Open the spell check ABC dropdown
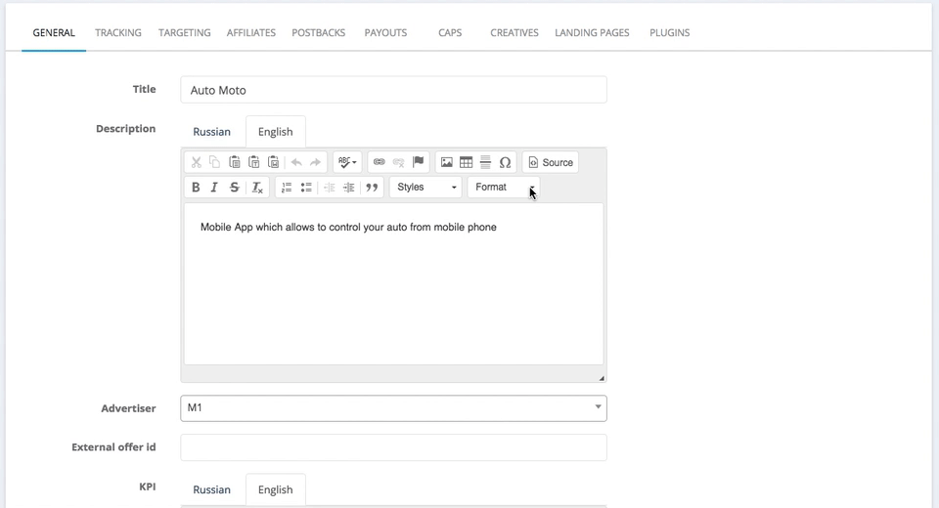 point(347,162)
